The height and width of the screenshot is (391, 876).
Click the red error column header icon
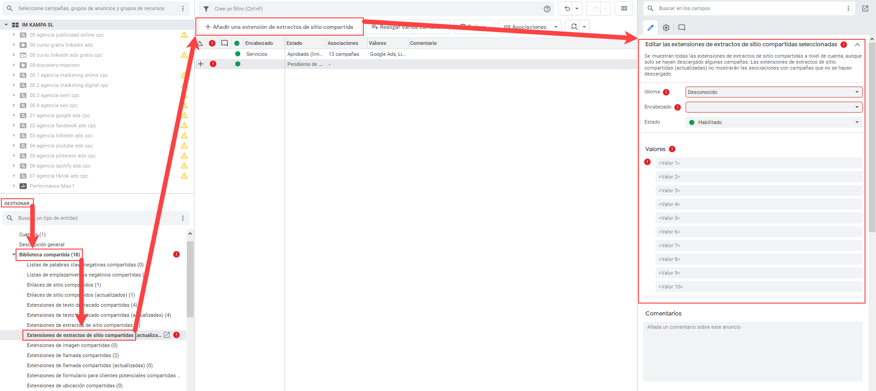[x=212, y=43]
